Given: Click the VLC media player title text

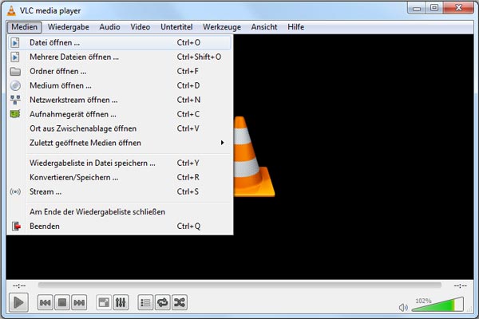Looking at the screenshot, I should [x=50, y=10].
